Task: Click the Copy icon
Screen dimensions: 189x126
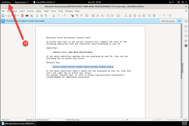Action: click(x=42, y=16)
